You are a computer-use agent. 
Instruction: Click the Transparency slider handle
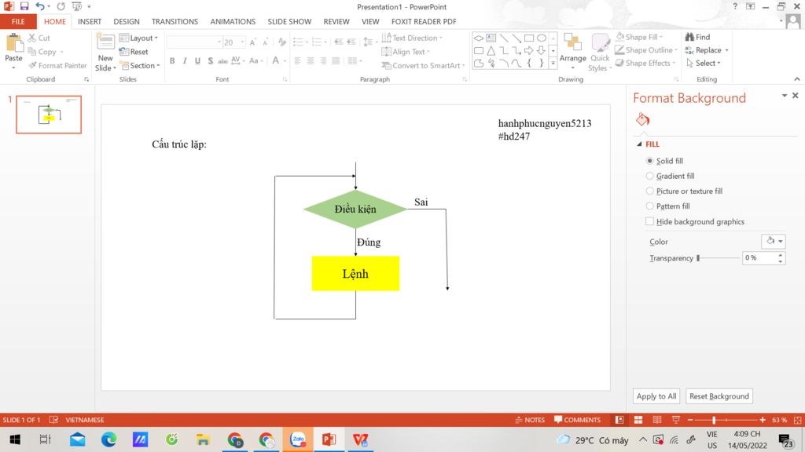tap(698, 258)
